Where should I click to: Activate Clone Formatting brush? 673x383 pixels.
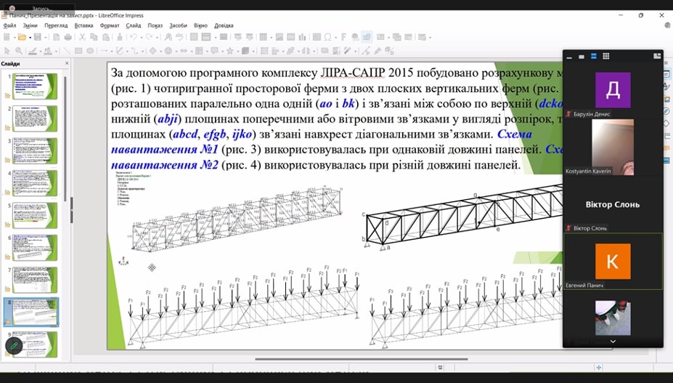120,37
